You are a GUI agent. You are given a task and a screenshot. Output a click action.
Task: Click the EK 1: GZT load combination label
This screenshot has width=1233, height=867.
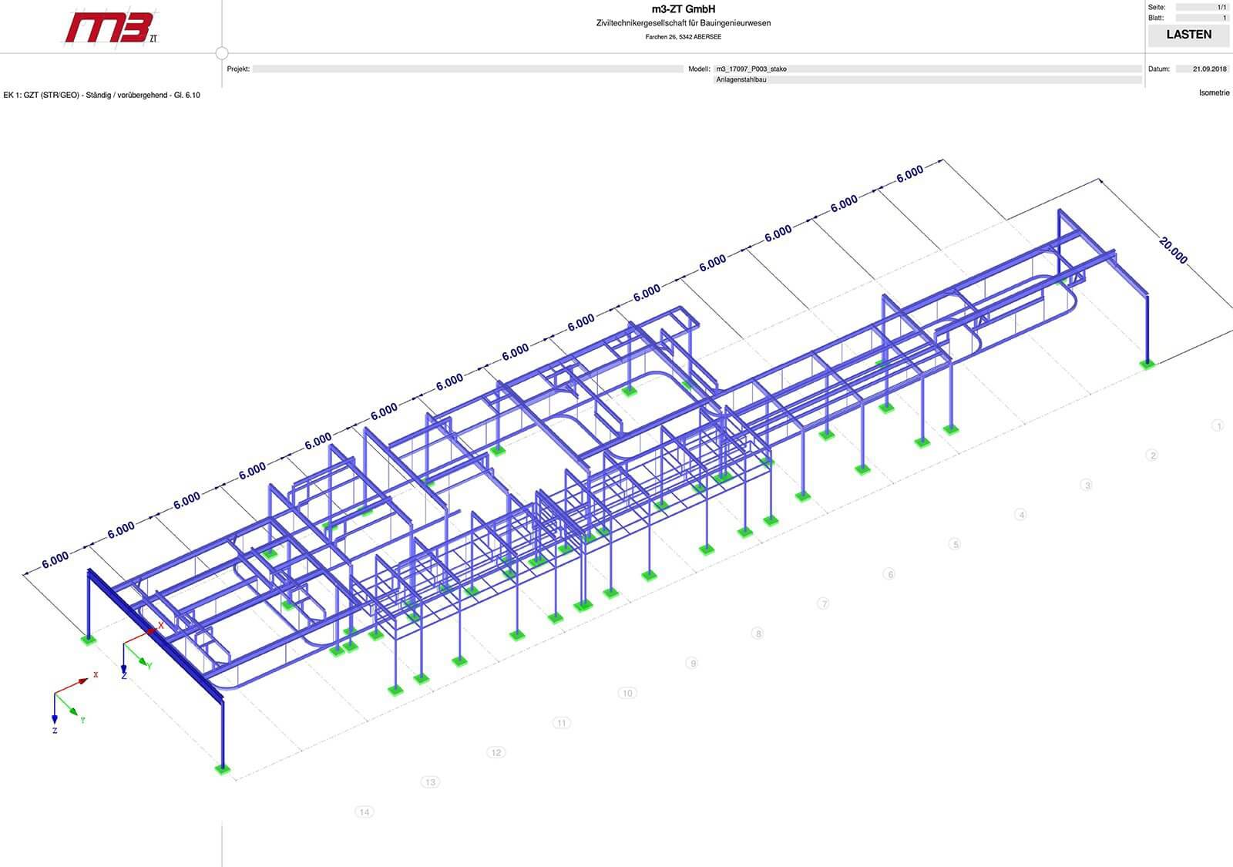[x=102, y=95]
